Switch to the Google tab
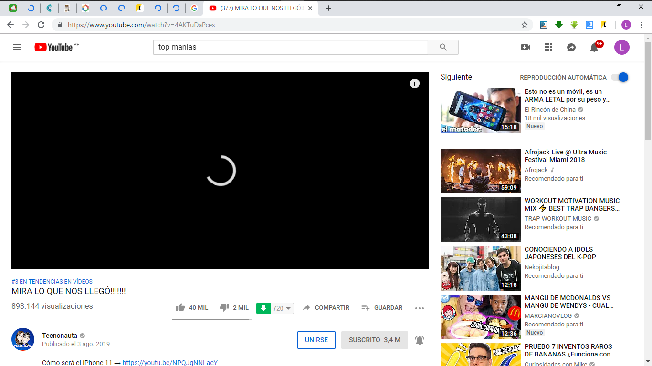Screen dimensions: 652x366 tap(194, 8)
